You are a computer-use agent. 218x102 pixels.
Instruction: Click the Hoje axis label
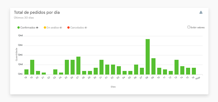[198, 78]
